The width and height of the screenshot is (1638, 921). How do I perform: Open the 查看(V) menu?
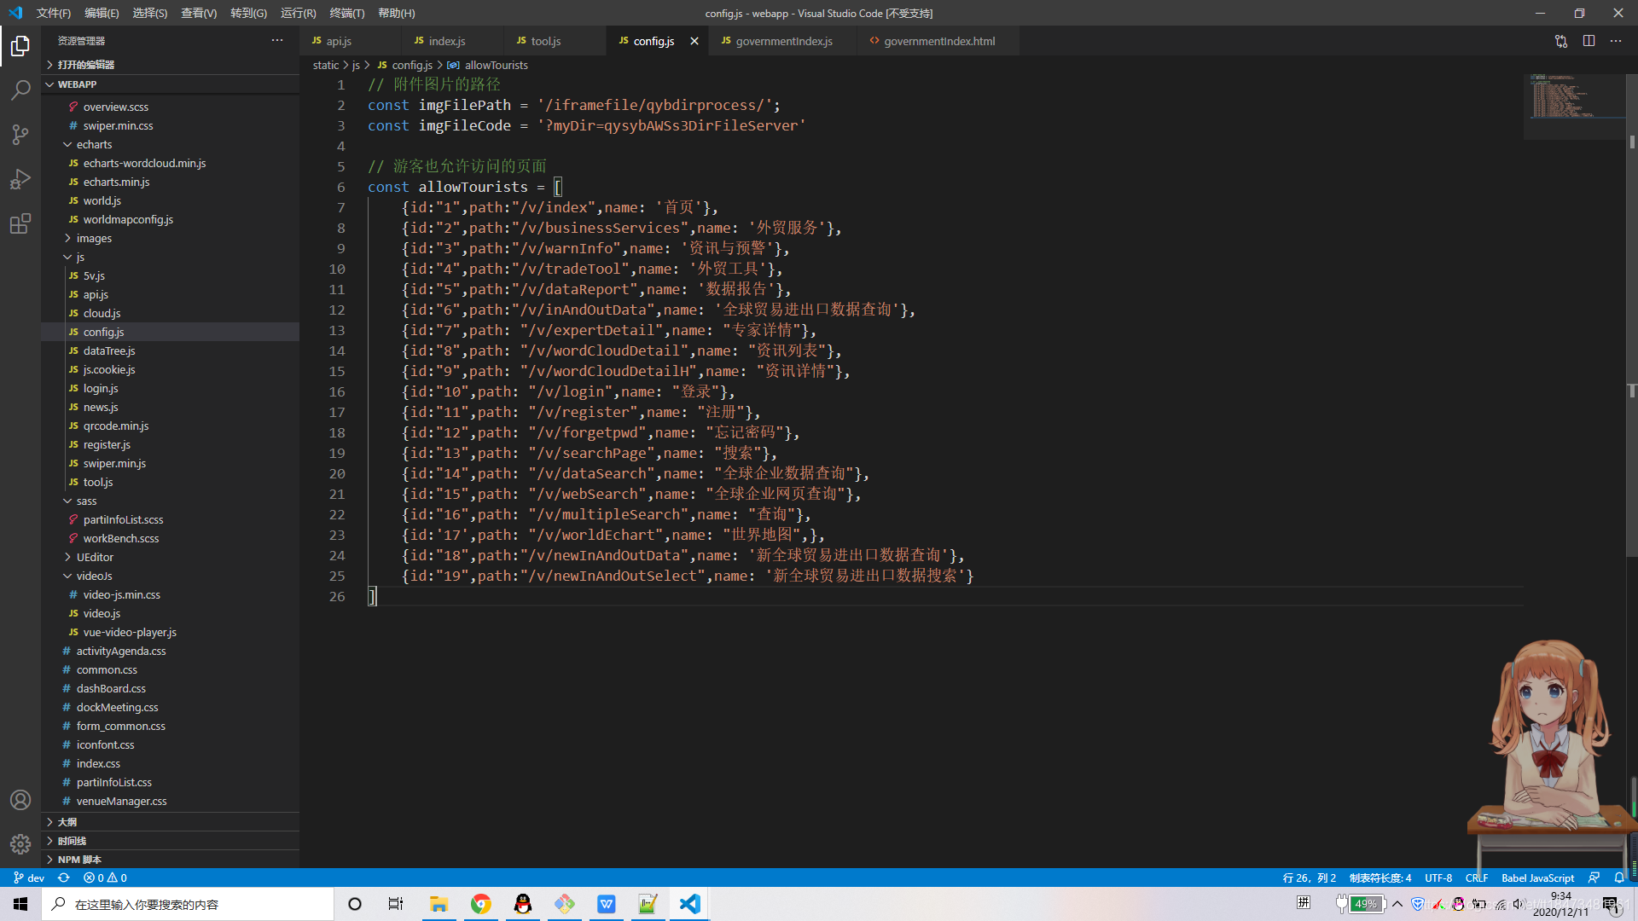[x=199, y=13]
